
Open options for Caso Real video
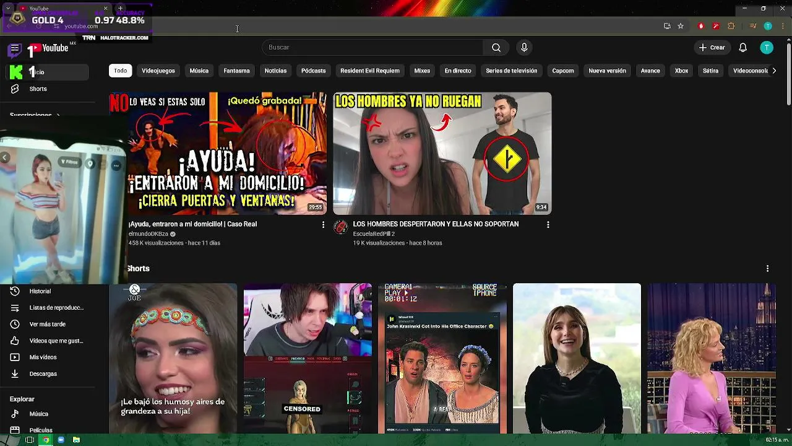tap(322, 225)
